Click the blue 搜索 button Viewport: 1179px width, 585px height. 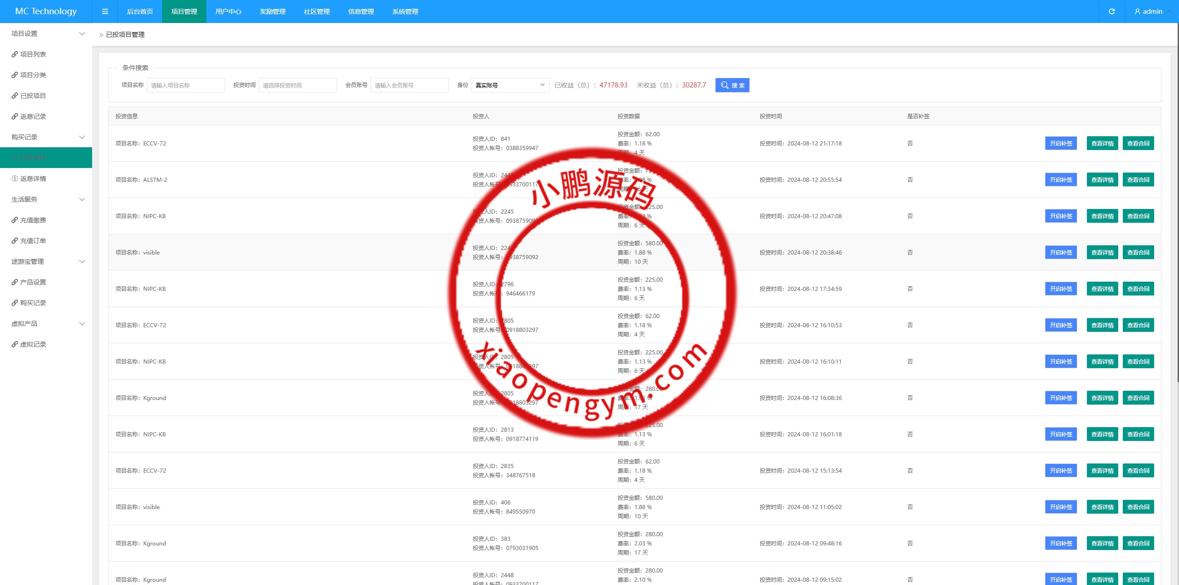(x=732, y=85)
